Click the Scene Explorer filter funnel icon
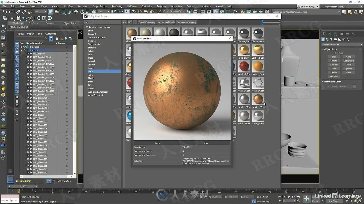 coord(51,38)
